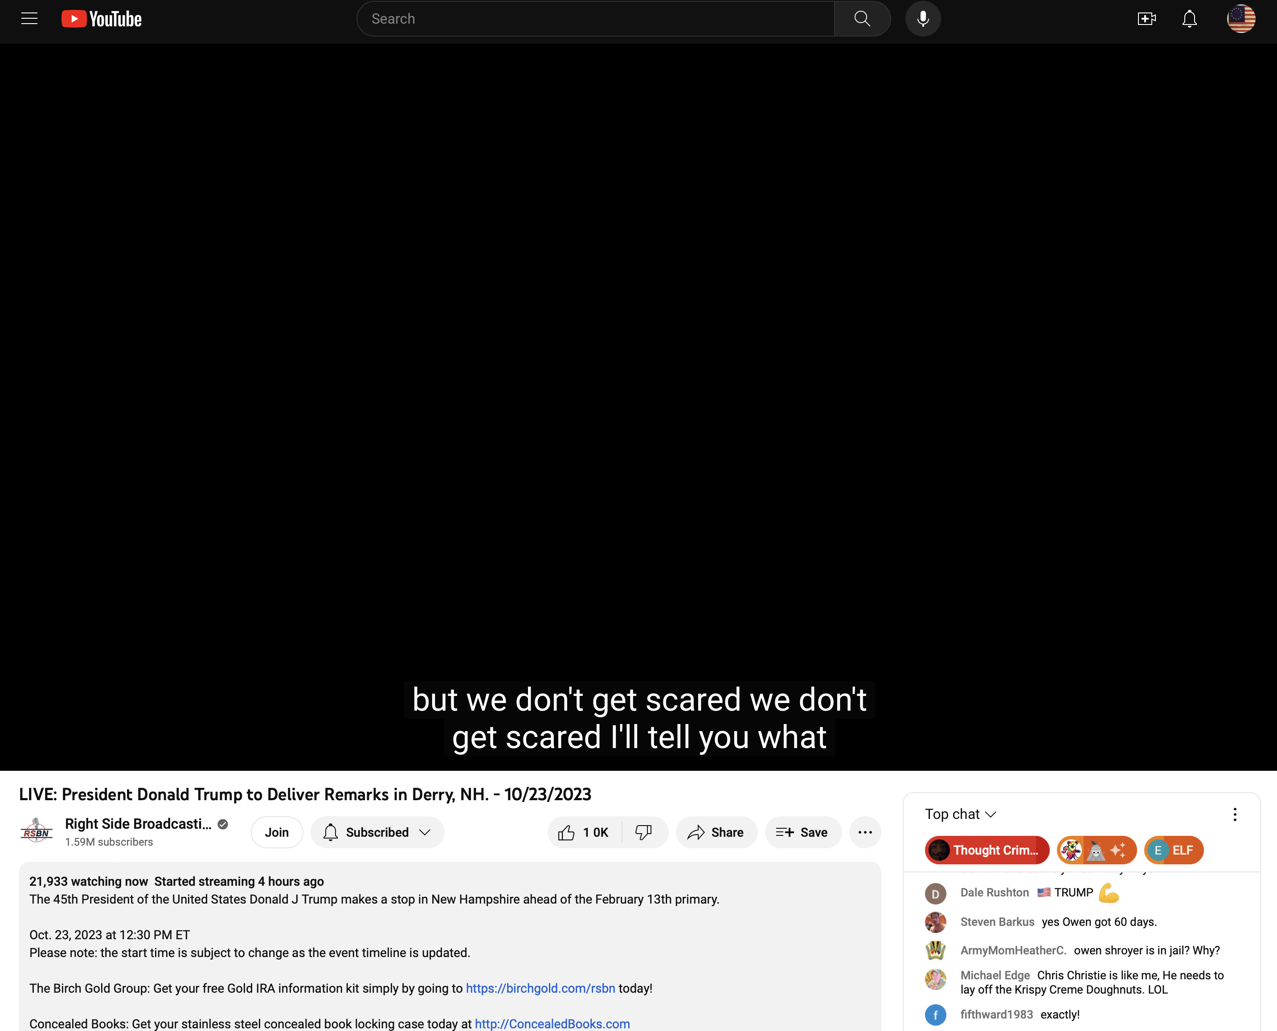Open the account avatar menu
Image resolution: width=1277 pixels, height=1031 pixels.
(1241, 19)
